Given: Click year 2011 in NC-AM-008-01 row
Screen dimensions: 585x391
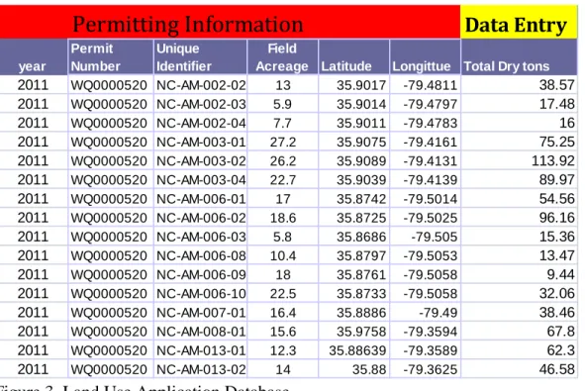Looking at the screenshot, I should (x=34, y=332).
